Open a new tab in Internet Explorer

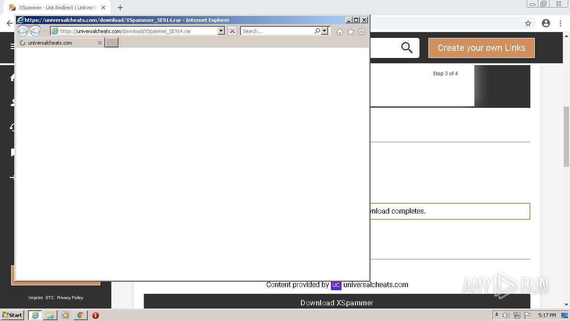pos(111,42)
